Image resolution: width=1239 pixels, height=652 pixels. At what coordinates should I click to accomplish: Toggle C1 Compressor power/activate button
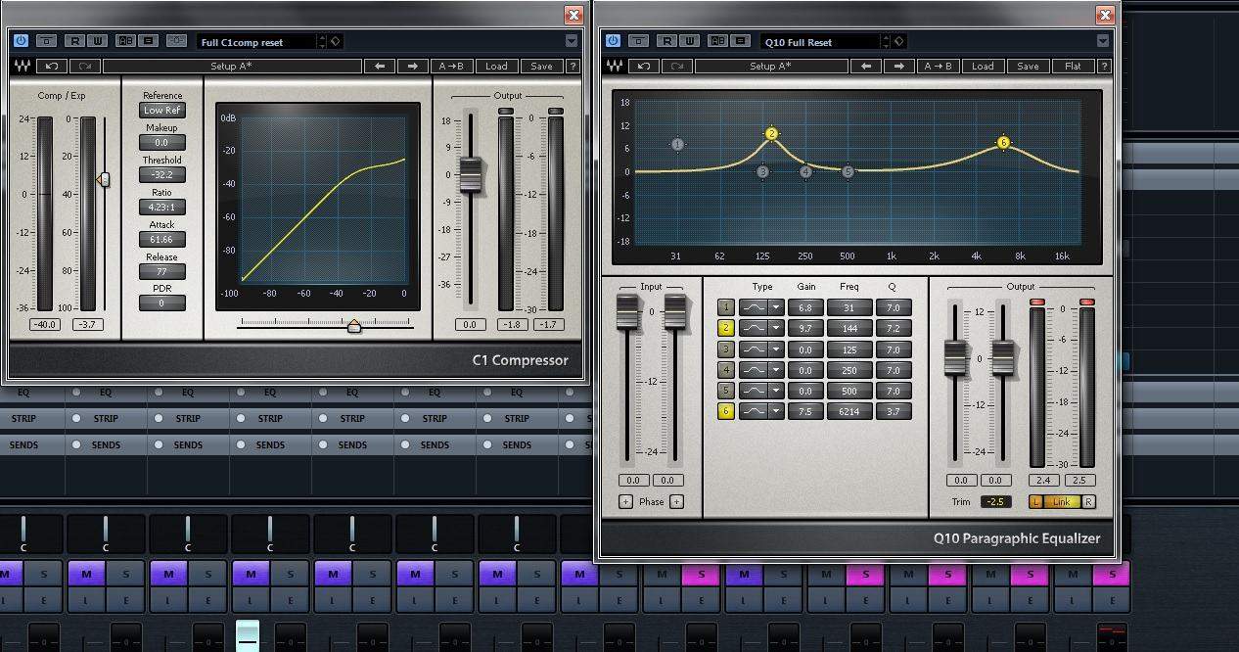(21, 41)
